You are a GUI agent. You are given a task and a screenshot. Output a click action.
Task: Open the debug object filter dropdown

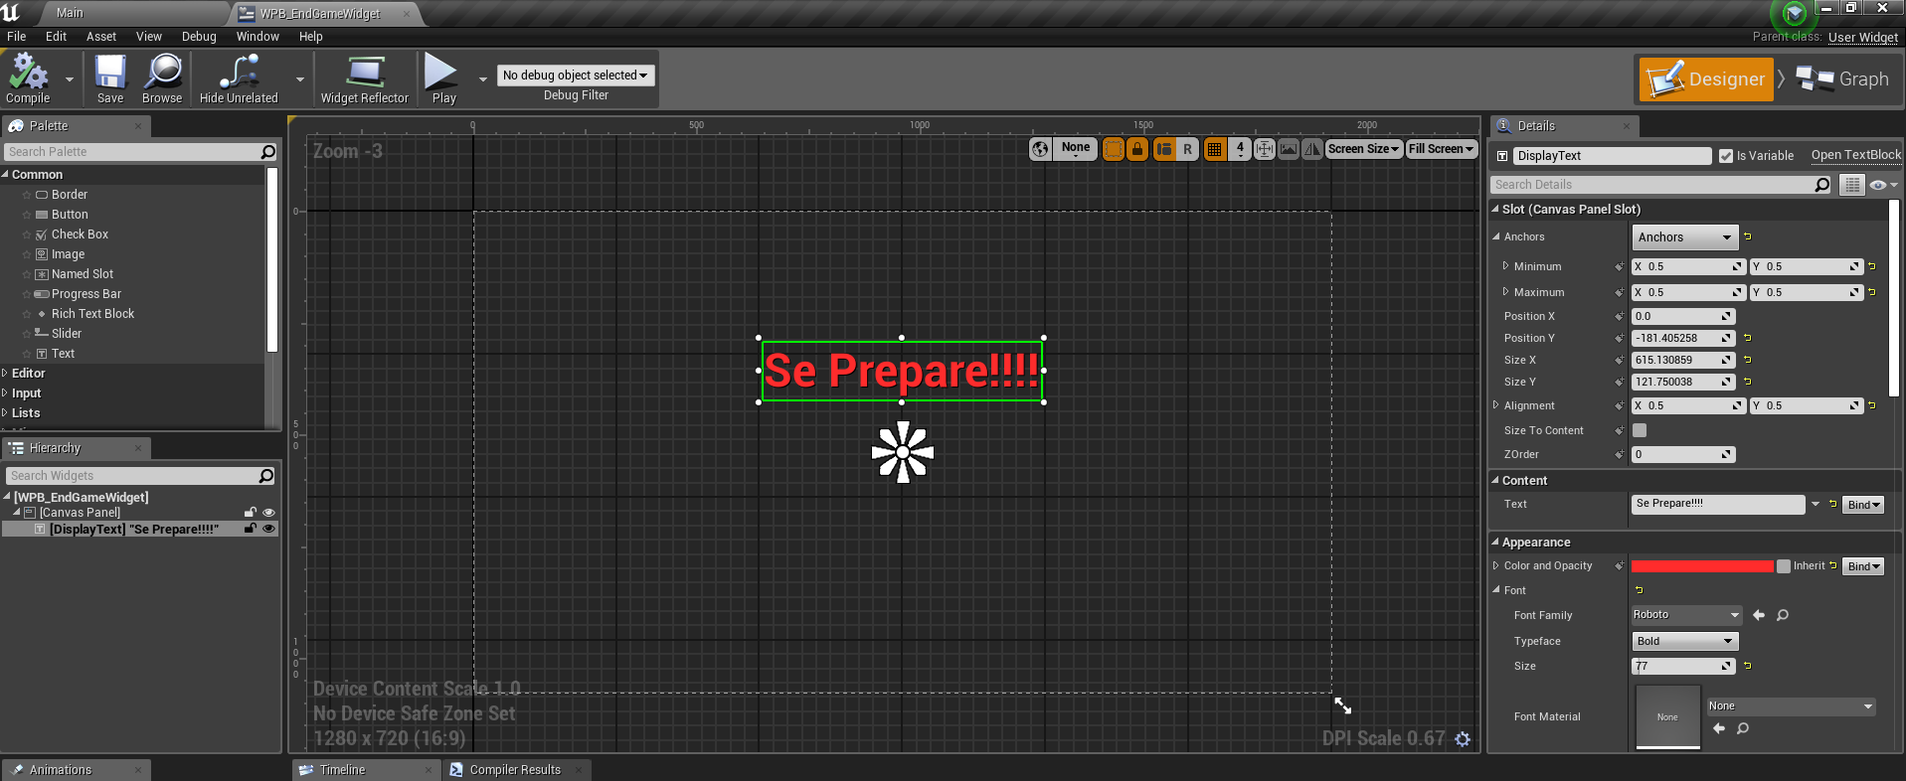(x=576, y=76)
